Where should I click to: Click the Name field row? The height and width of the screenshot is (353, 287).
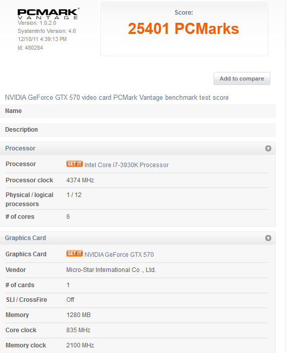point(138,111)
